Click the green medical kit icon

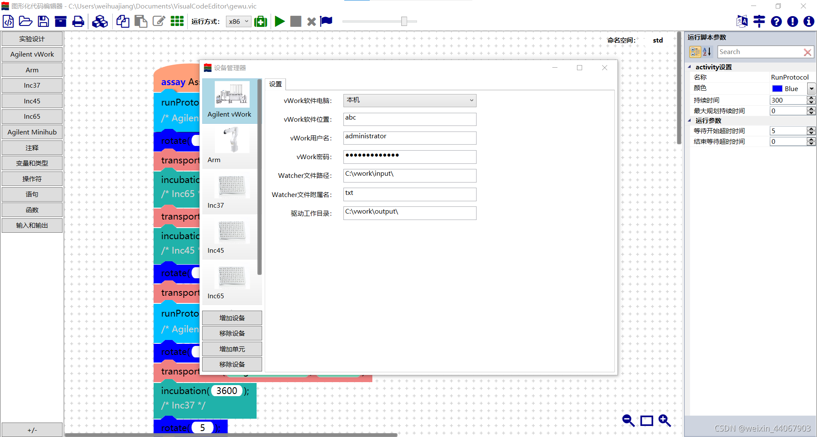260,21
